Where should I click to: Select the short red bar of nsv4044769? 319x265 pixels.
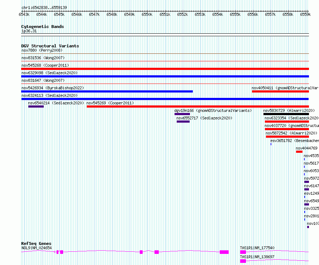click(x=299, y=152)
